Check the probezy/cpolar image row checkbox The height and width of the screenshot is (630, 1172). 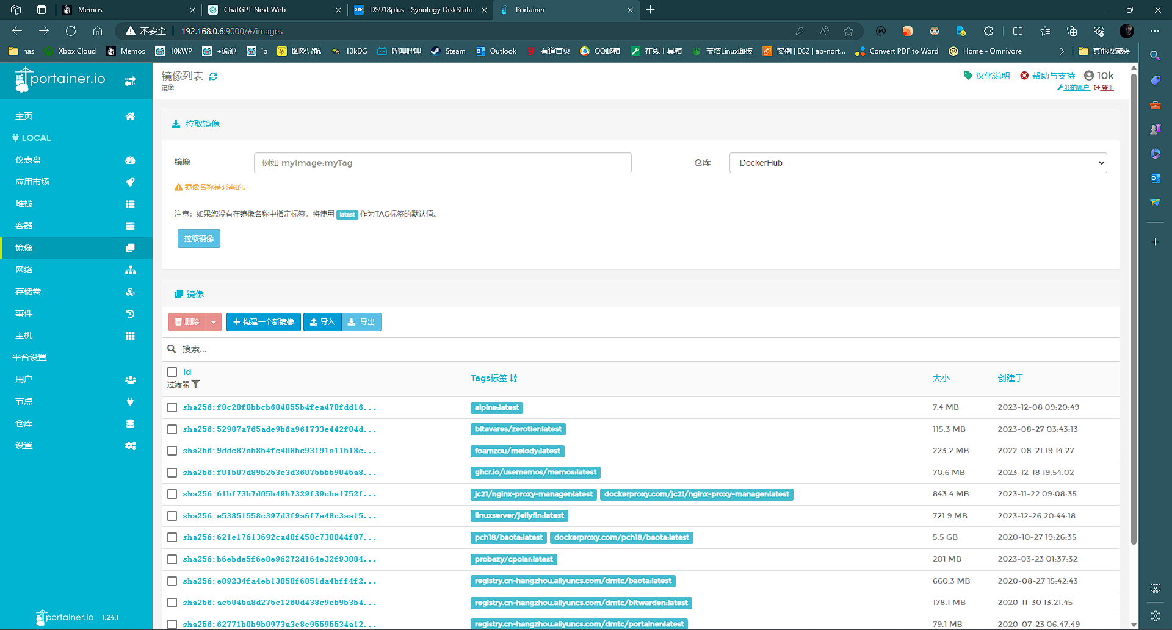coord(172,559)
